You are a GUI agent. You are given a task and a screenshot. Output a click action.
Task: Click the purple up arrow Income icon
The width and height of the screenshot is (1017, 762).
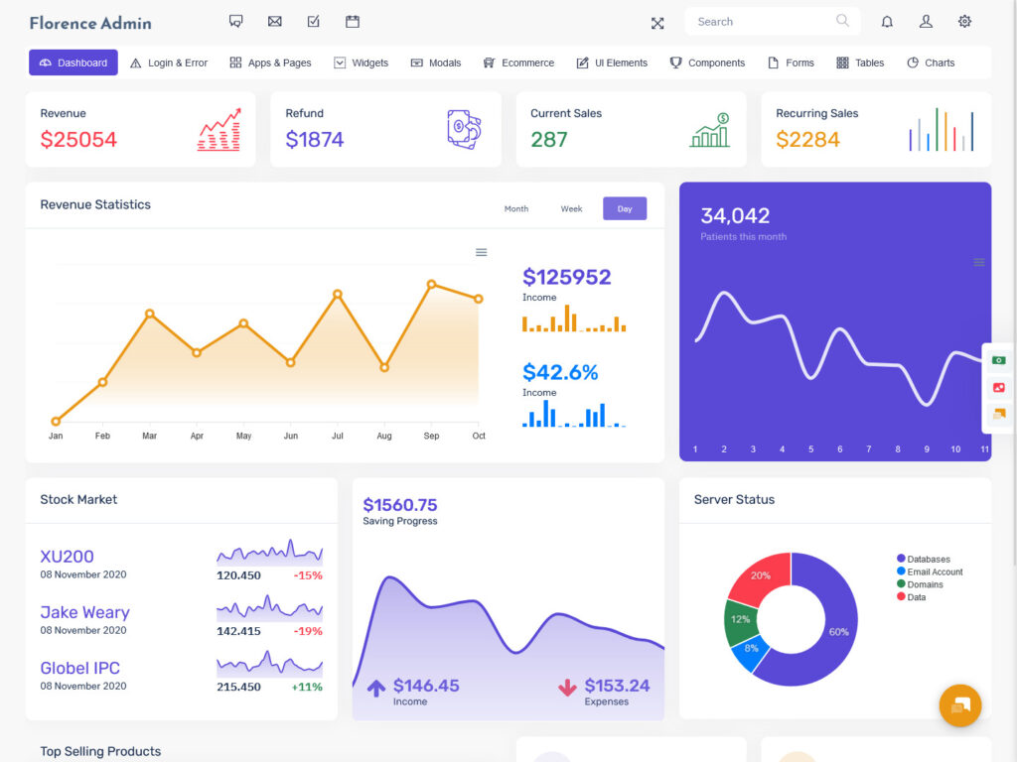tap(376, 689)
